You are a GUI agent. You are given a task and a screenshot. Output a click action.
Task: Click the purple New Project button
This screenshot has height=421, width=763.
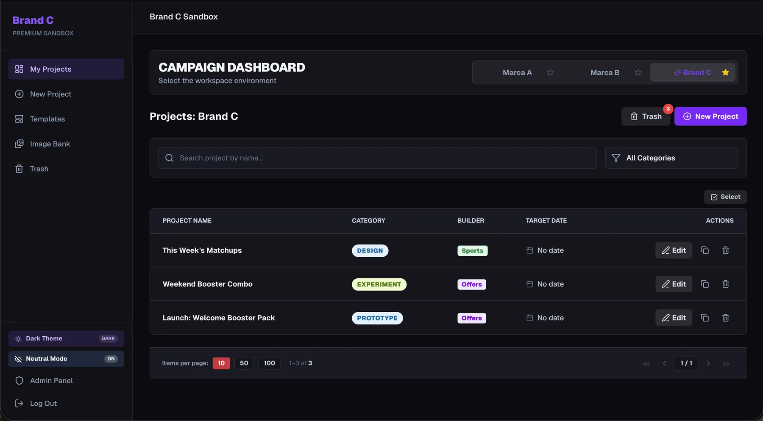click(710, 116)
